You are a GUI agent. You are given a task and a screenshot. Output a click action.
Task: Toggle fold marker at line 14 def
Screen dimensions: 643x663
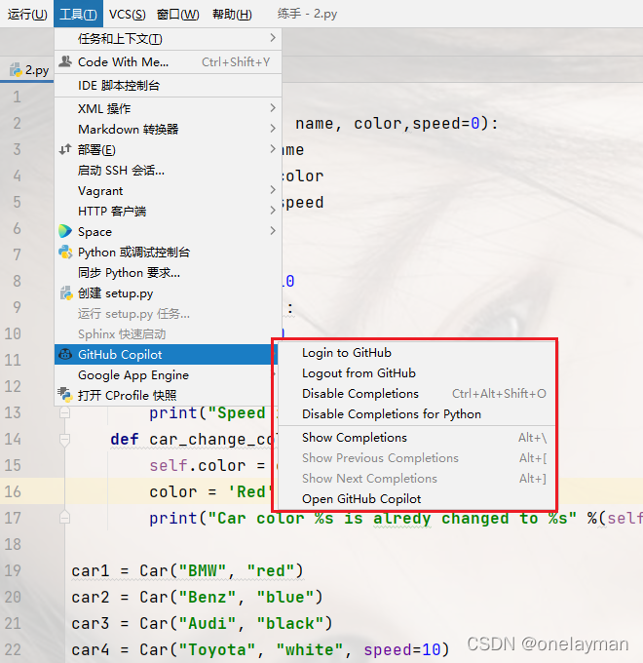tap(64, 440)
